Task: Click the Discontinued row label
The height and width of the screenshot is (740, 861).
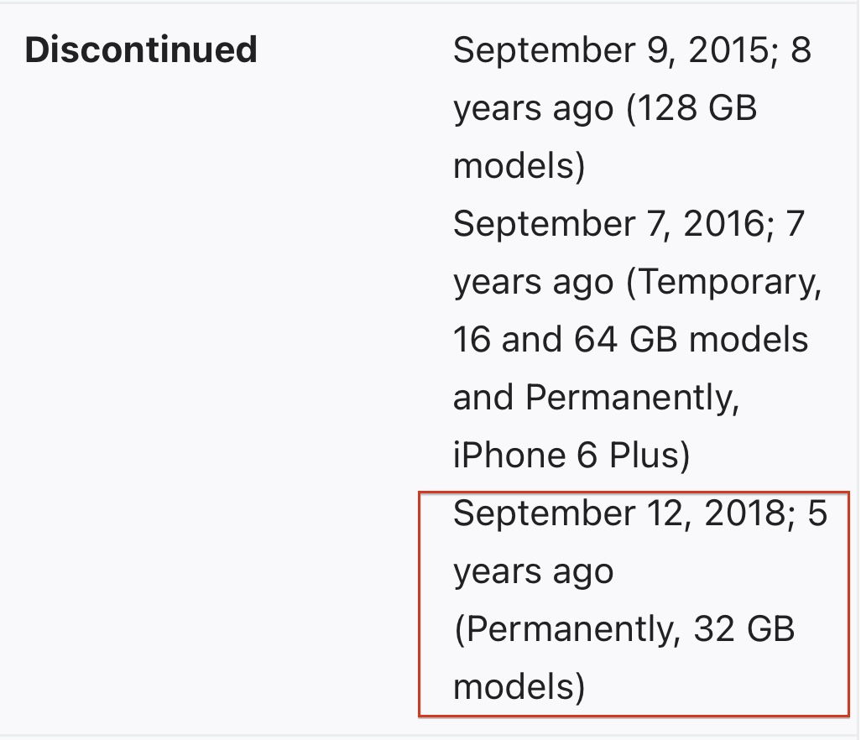Action: point(141,50)
